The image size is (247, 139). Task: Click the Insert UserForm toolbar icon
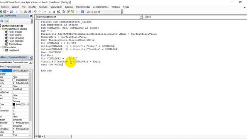click(x=5, y=12)
